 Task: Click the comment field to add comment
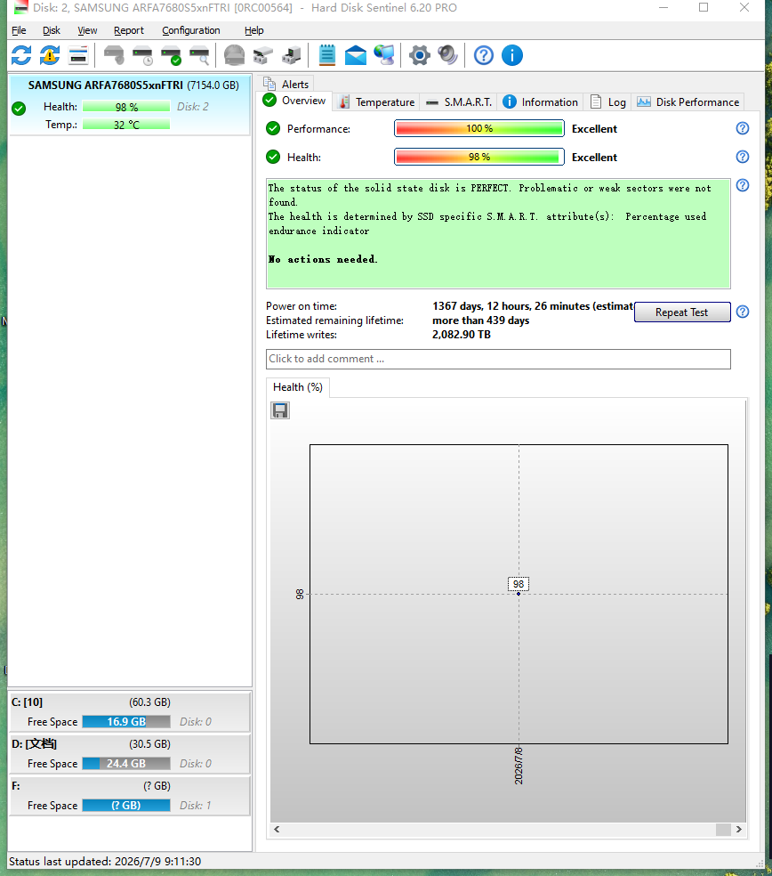point(498,360)
